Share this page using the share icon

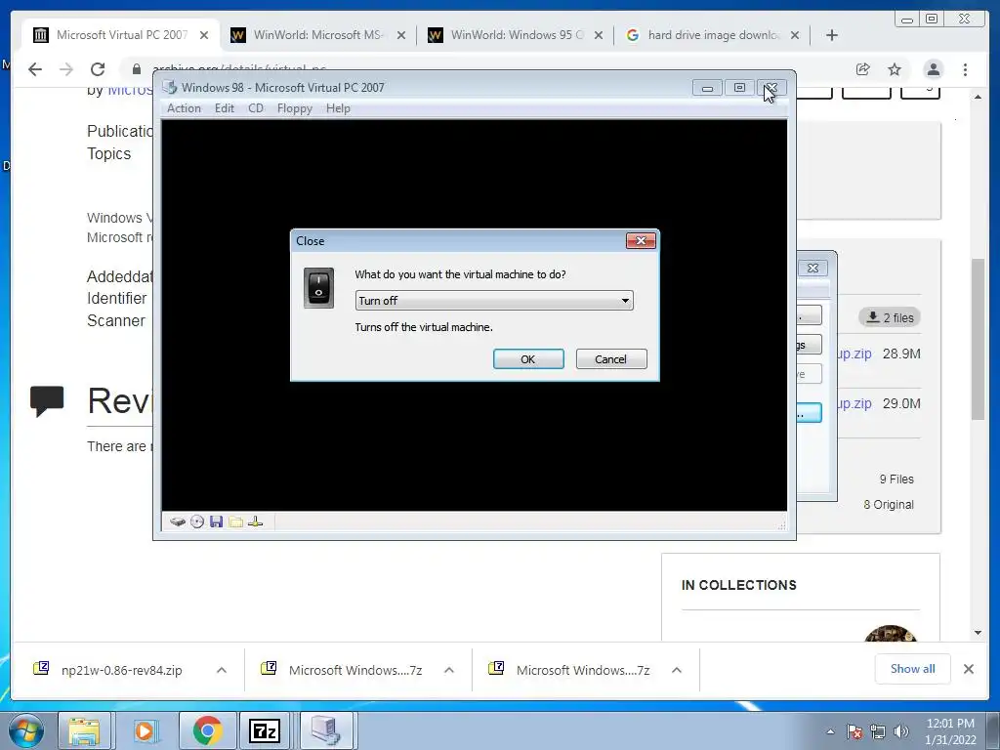[x=863, y=69]
